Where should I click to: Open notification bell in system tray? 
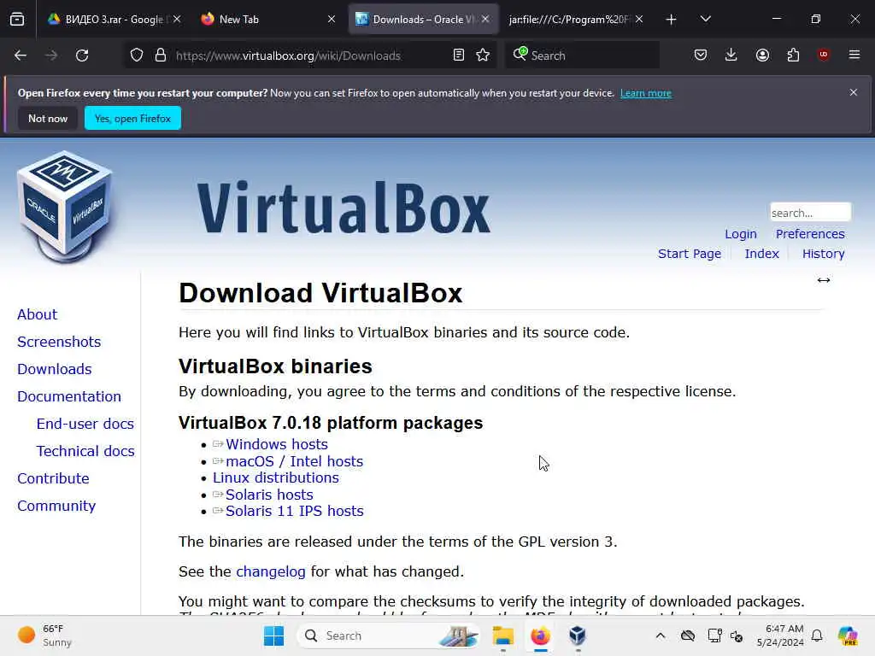click(x=817, y=635)
